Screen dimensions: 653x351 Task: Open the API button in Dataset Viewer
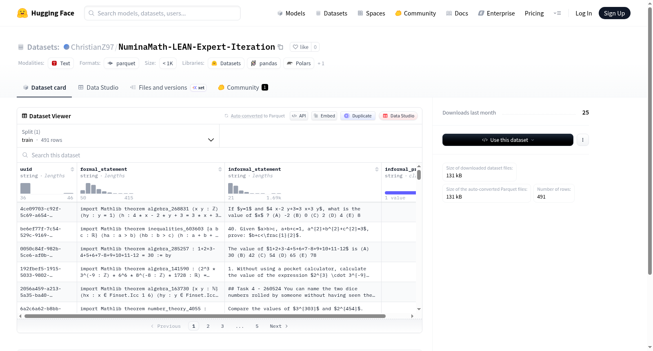click(x=299, y=116)
